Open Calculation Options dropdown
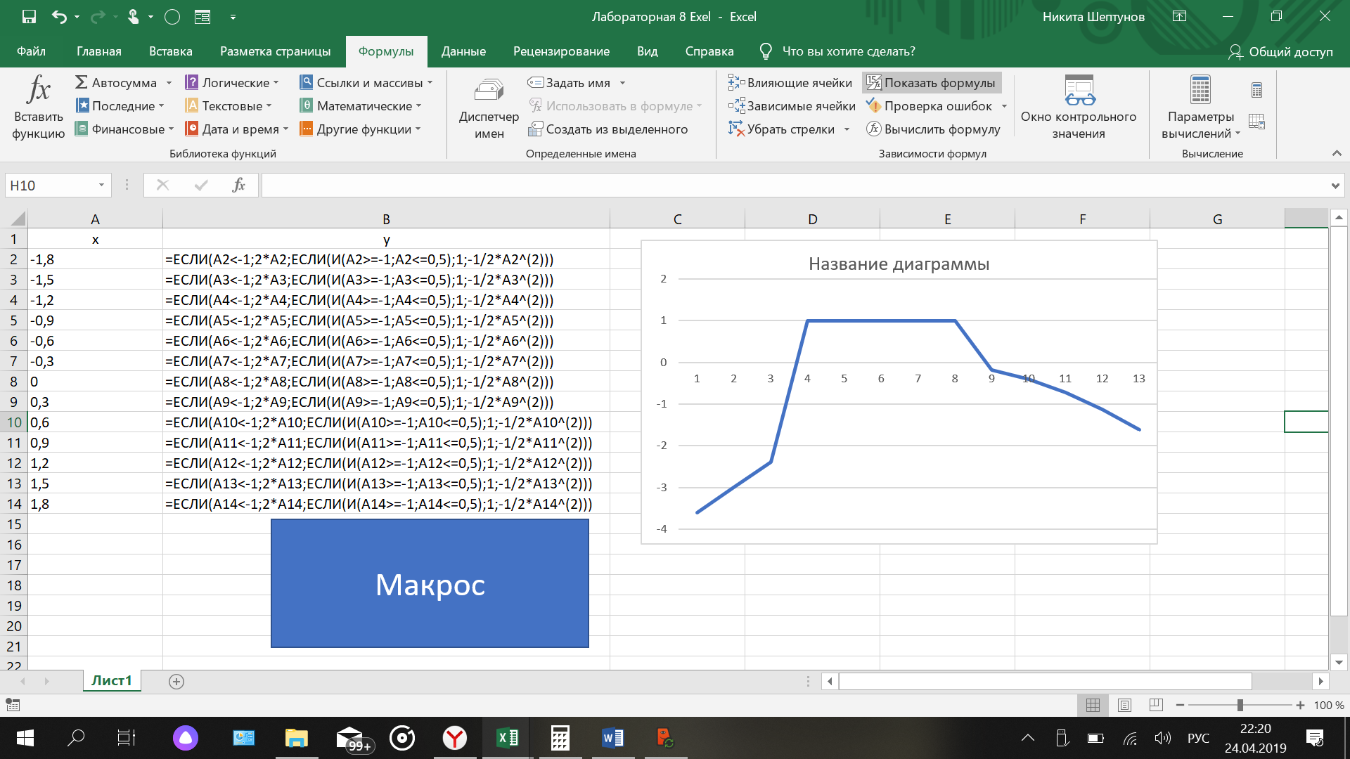The image size is (1350, 759). 1201,108
